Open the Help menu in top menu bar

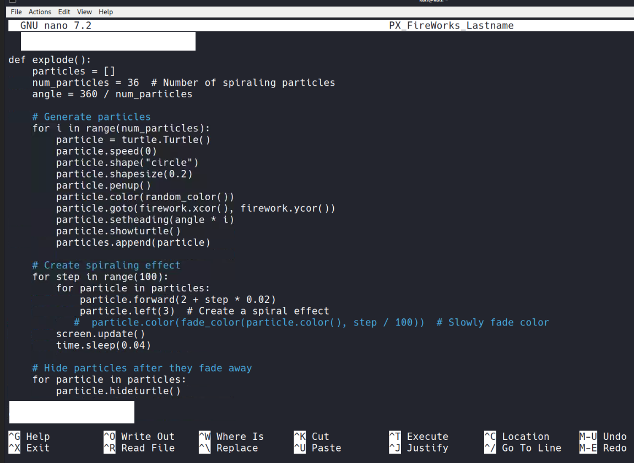point(106,12)
